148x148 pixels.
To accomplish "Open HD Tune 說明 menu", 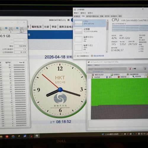I will pyautogui.click(x=97, y=65).
